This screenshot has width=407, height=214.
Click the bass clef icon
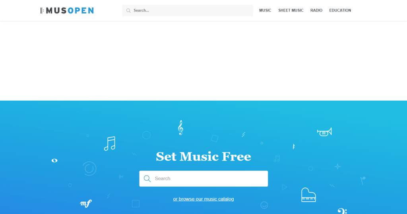[342, 211]
